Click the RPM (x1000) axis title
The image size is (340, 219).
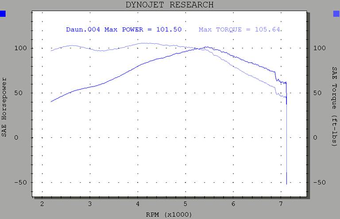[170, 214]
